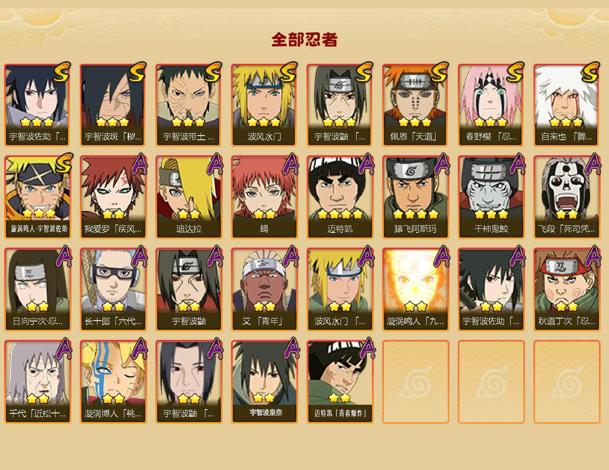Open 佩恩「天道」 character card

point(415,105)
